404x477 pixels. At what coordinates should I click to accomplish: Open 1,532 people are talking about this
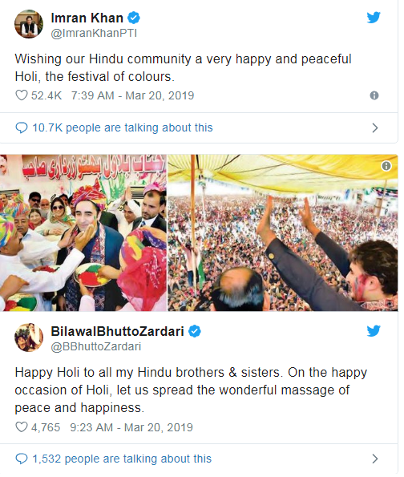122,459
